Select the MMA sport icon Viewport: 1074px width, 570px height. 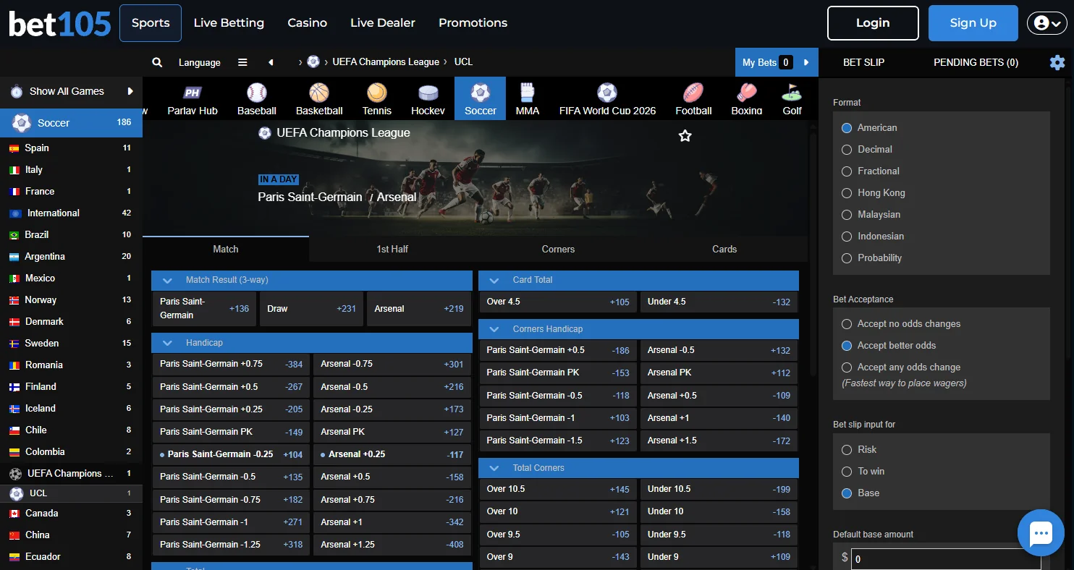pyautogui.click(x=527, y=93)
